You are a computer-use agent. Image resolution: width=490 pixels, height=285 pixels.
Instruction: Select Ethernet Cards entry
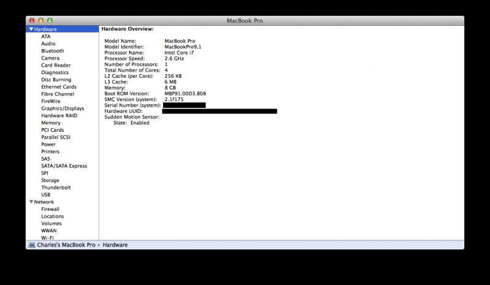59,86
